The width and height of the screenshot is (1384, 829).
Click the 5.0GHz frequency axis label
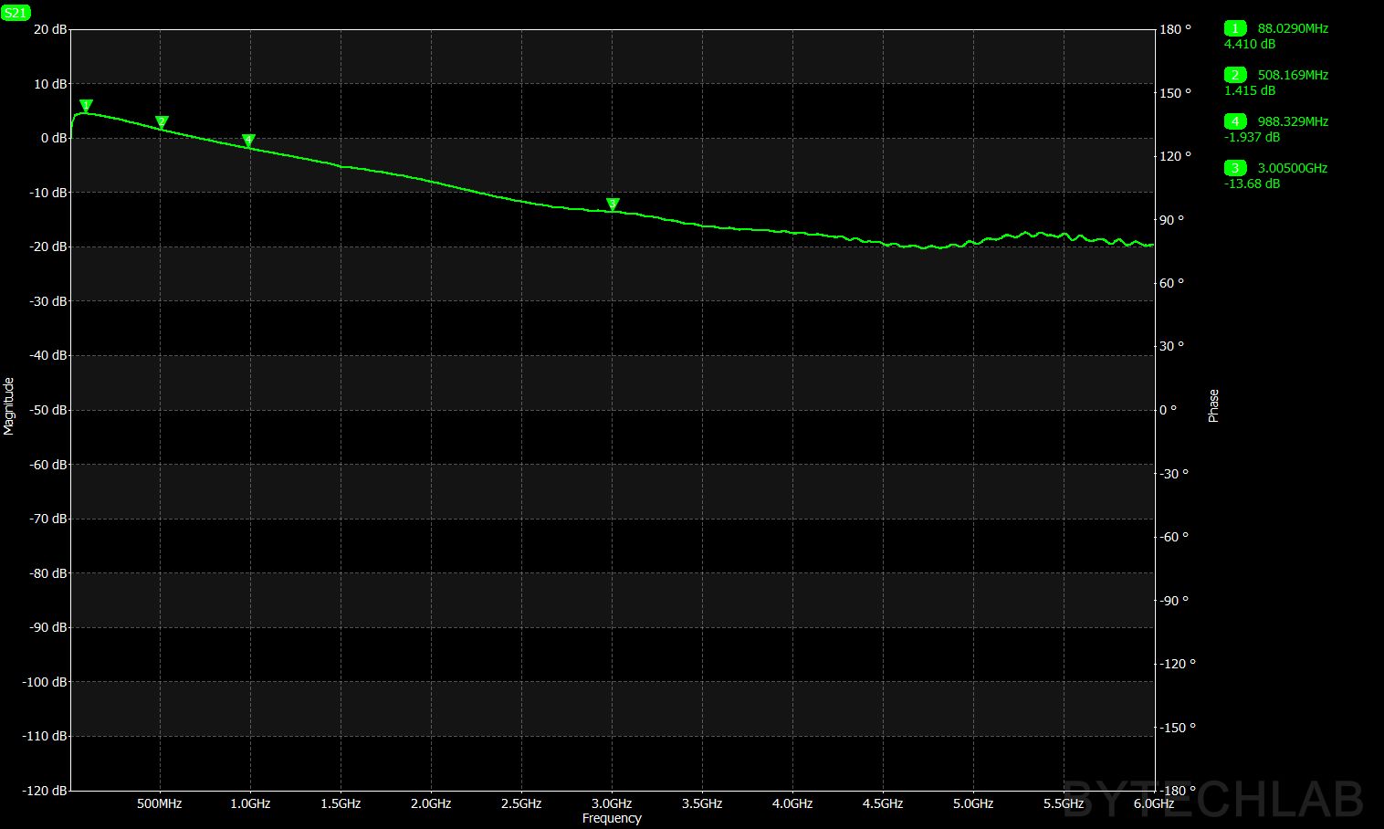(973, 803)
